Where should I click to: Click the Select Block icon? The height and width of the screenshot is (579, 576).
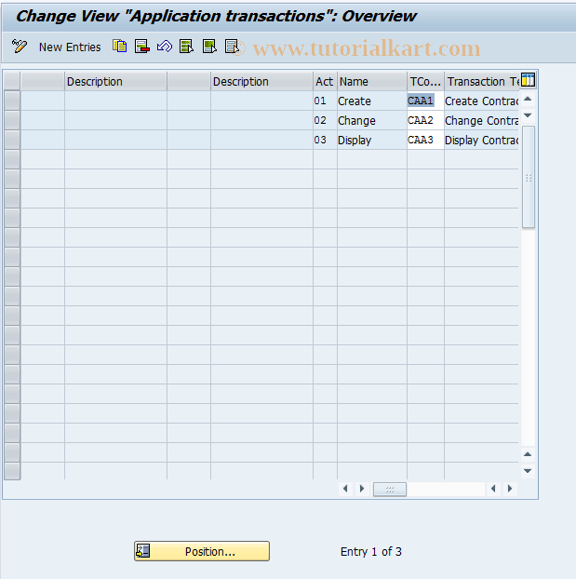pos(209,47)
